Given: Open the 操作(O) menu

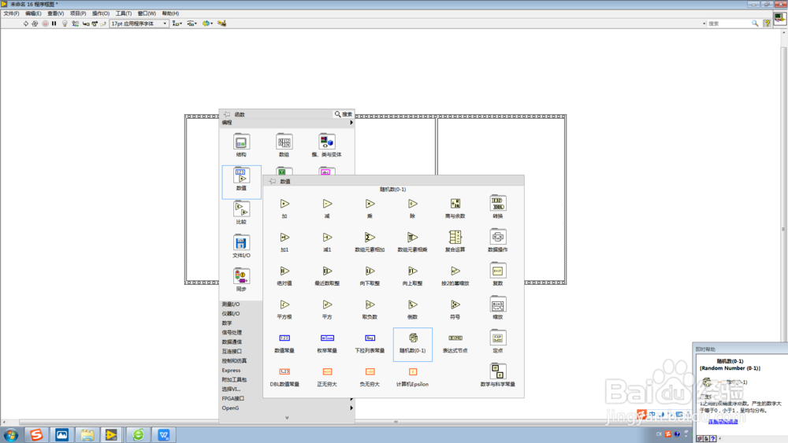Looking at the screenshot, I should coord(101,13).
